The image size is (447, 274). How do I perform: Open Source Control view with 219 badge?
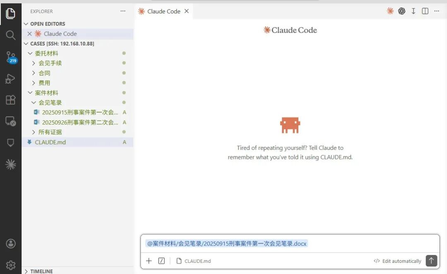pyautogui.click(x=12, y=57)
